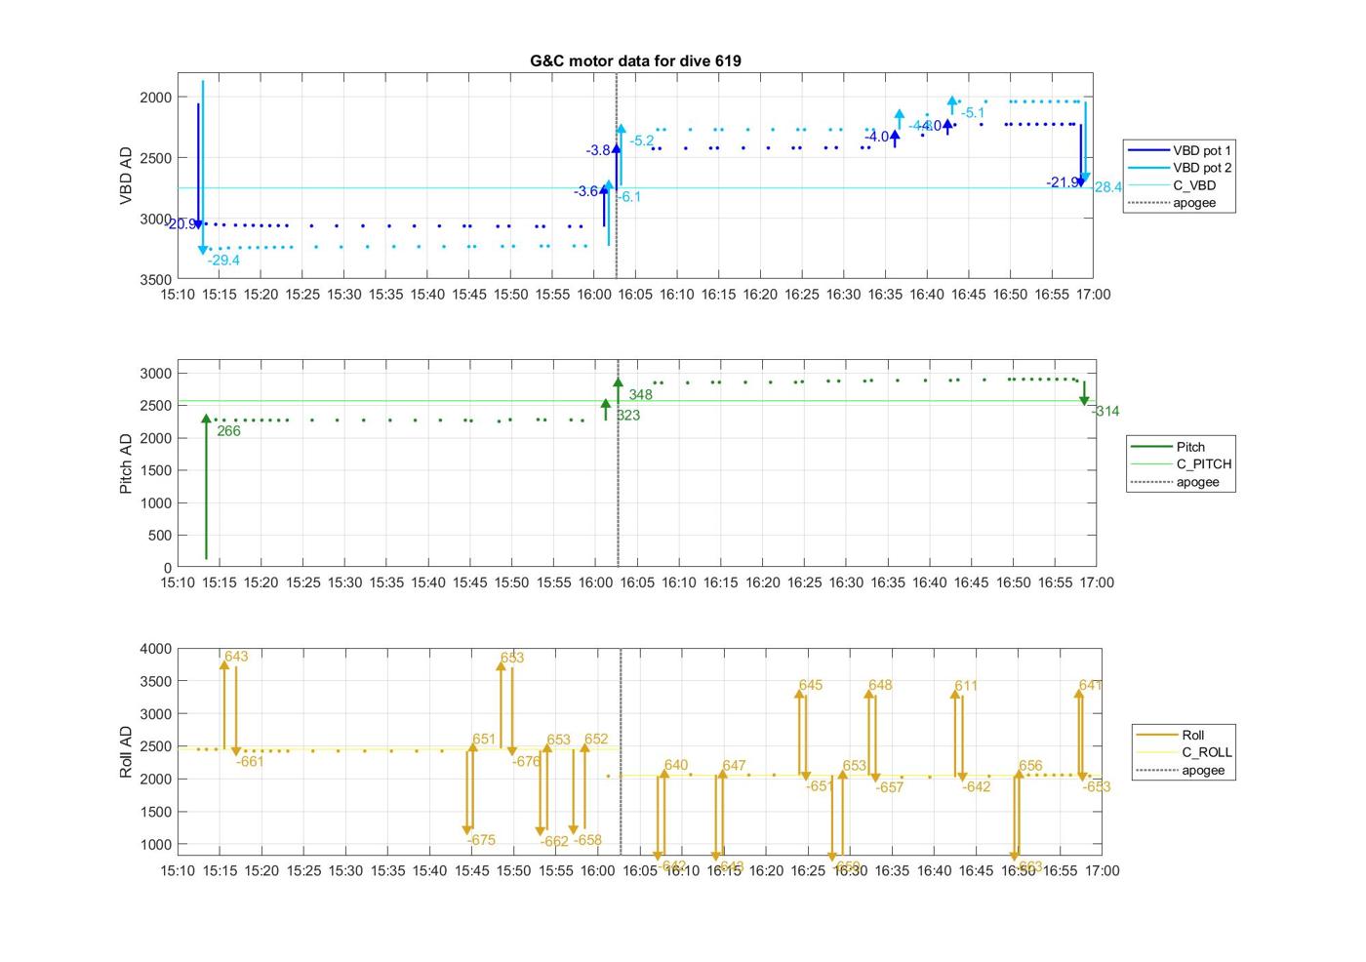Click the 640 roll data label
Image resolution: width=1366 pixels, height=962 pixels.
[x=676, y=766]
